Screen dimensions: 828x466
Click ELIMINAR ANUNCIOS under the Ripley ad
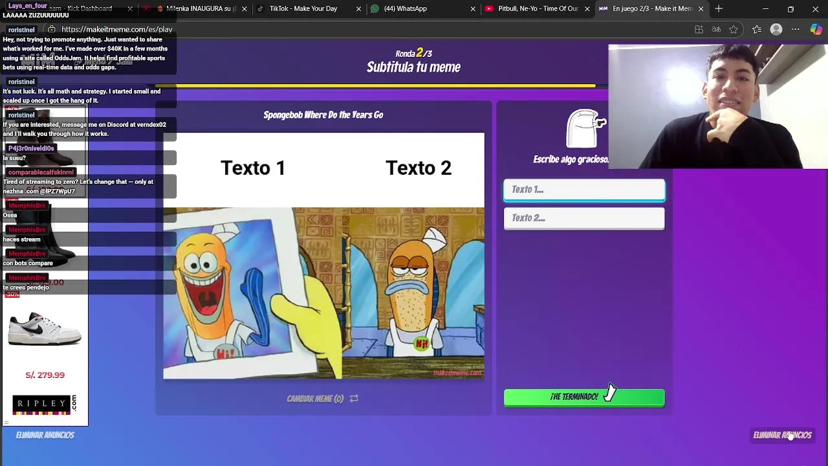tap(45, 435)
